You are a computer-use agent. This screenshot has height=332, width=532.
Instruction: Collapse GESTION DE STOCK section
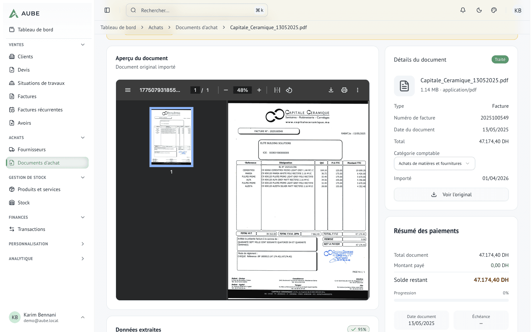click(x=83, y=177)
